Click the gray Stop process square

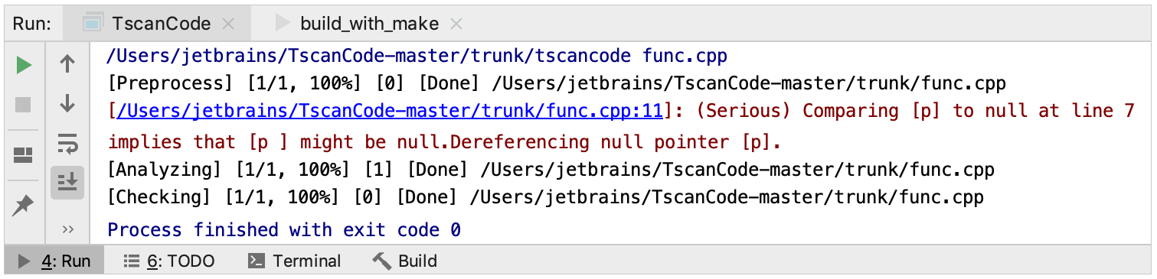tap(24, 104)
